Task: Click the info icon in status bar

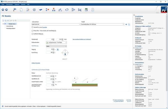Action: click(3, 106)
